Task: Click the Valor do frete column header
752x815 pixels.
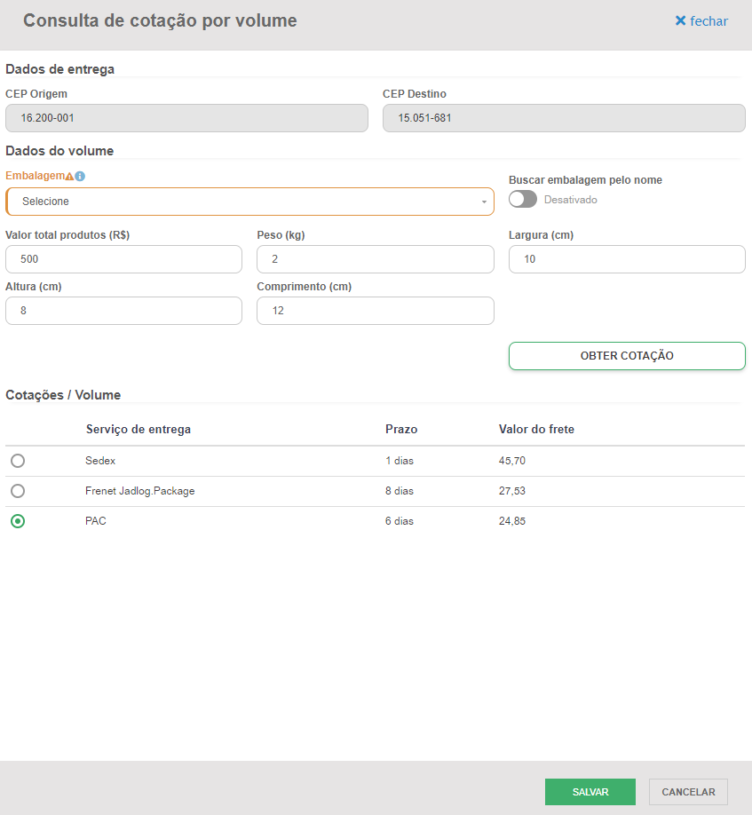Action: pyautogui.click(x=536, y=430)
